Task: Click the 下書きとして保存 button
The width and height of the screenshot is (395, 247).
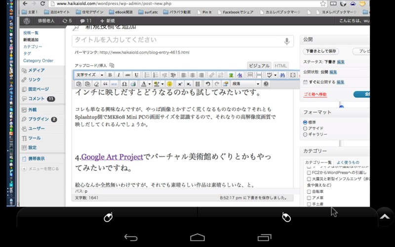Action: point(320,51)
